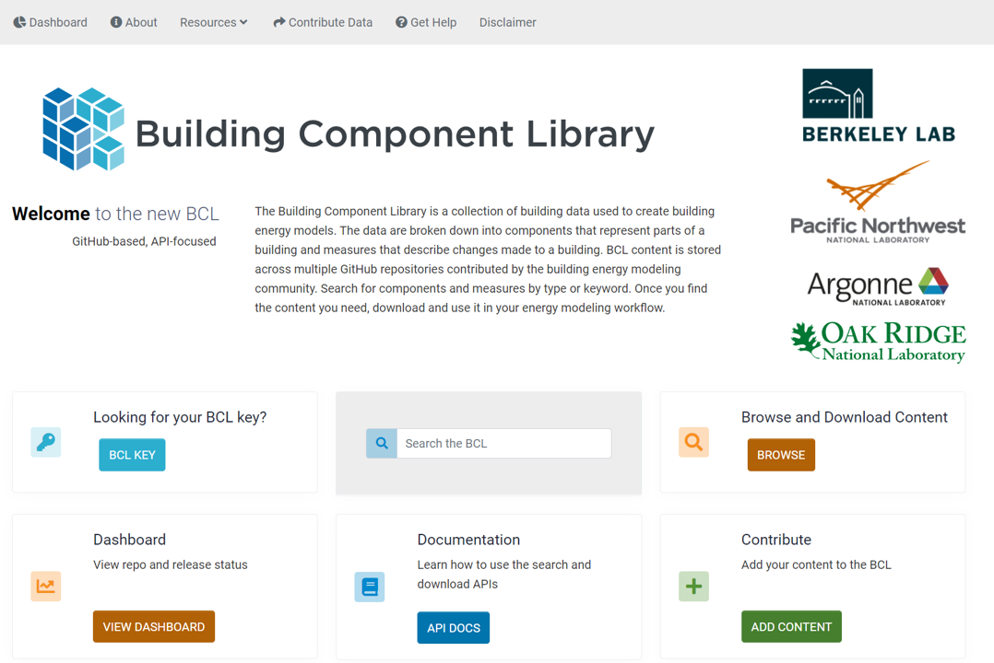Click the green plus Contribute icon
Viewport: 994px width, 663px height.
tap(693, 587)
